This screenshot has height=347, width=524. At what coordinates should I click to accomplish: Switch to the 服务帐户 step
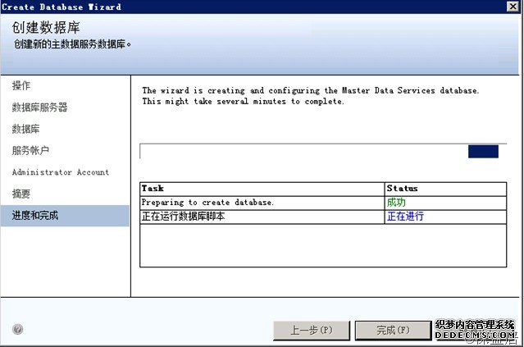[31, 151]
